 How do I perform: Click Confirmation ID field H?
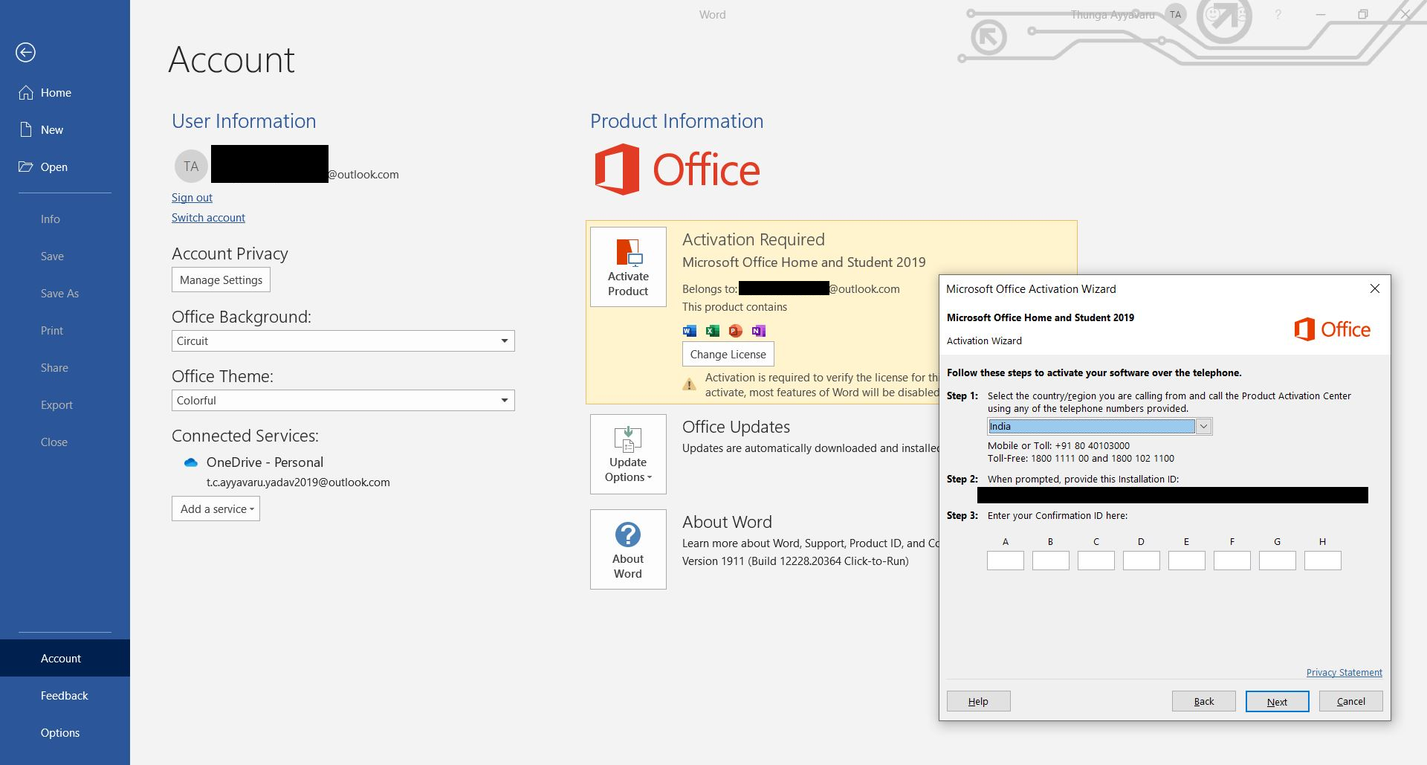tap(1322, 561)
